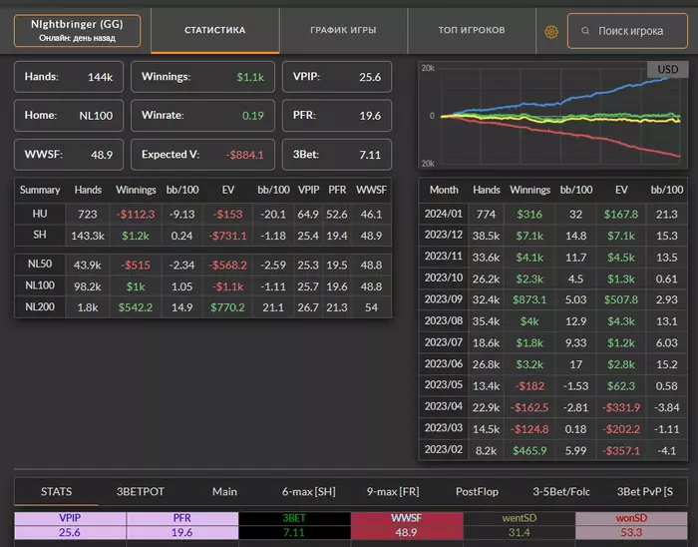The width and height of the screenshot is (698, 547).
Task: Click the Winrate 0.19 stat box
Action: pyautogui.click(x=202, y=116)
